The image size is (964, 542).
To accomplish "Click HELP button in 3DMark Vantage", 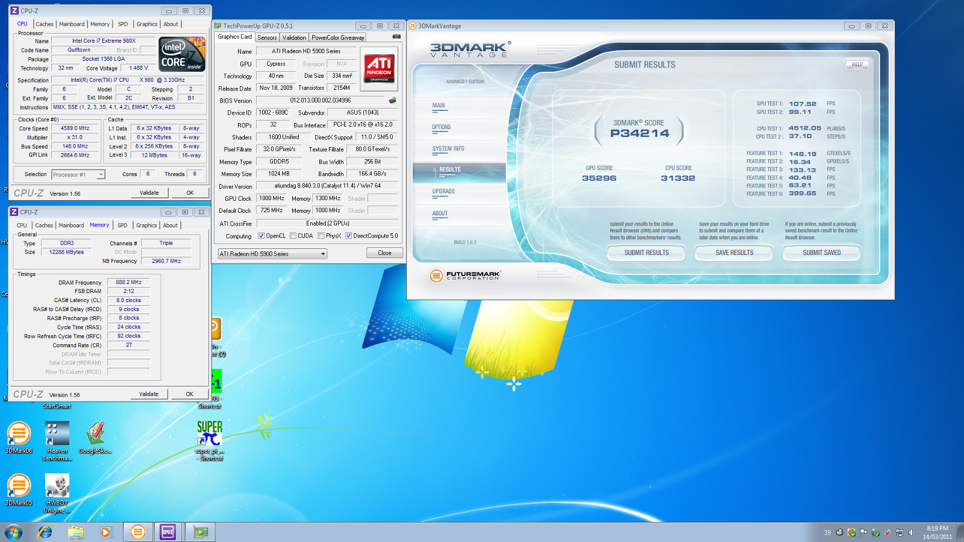I will point(857,65).
